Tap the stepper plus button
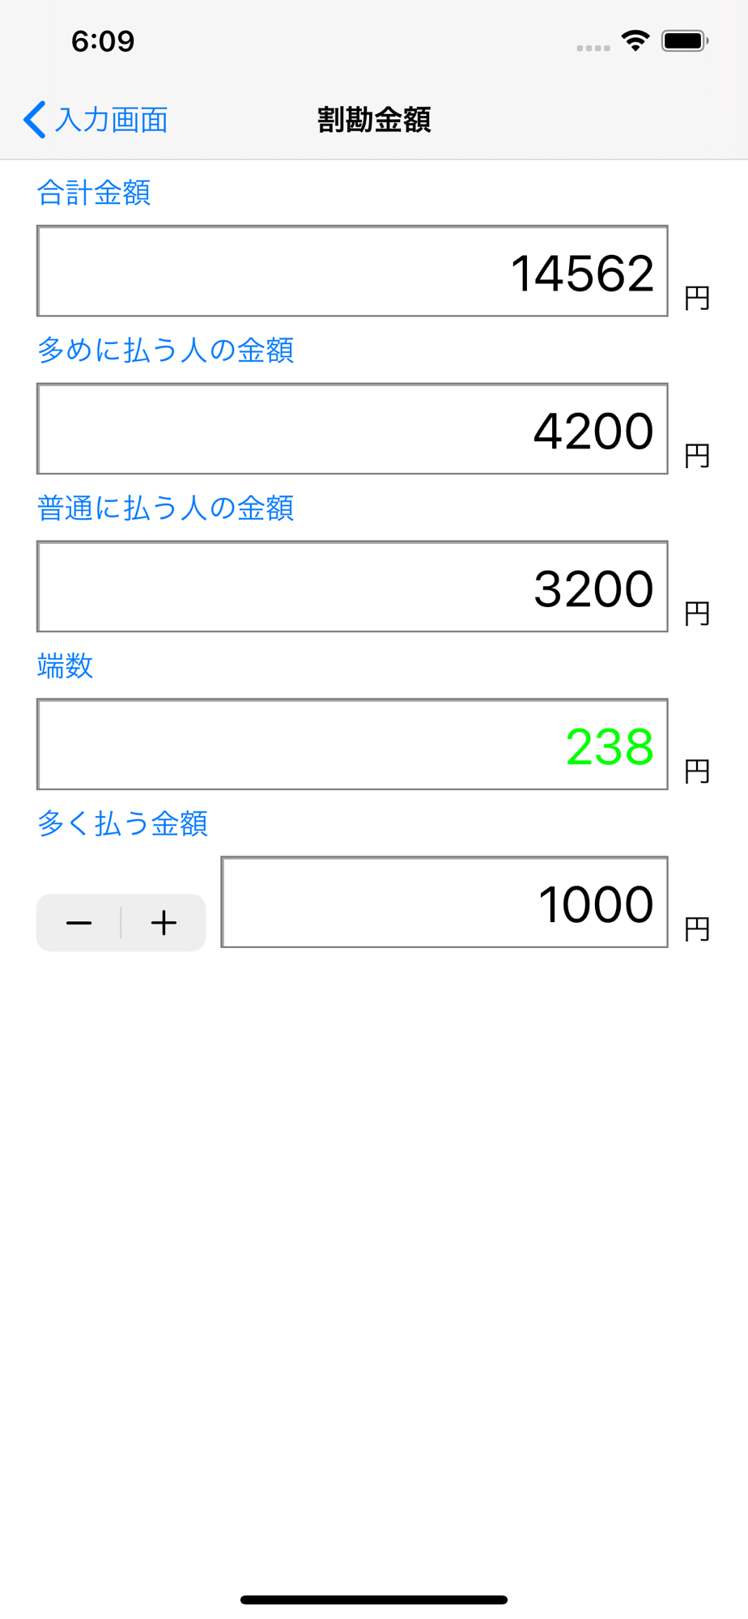Screen dimensions: 748x1619 pos(164,923)
